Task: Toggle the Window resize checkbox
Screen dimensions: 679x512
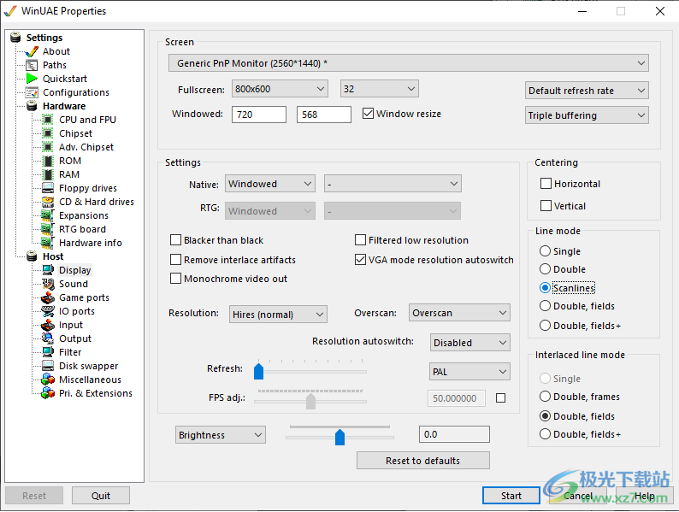Action: pos(368,114)
